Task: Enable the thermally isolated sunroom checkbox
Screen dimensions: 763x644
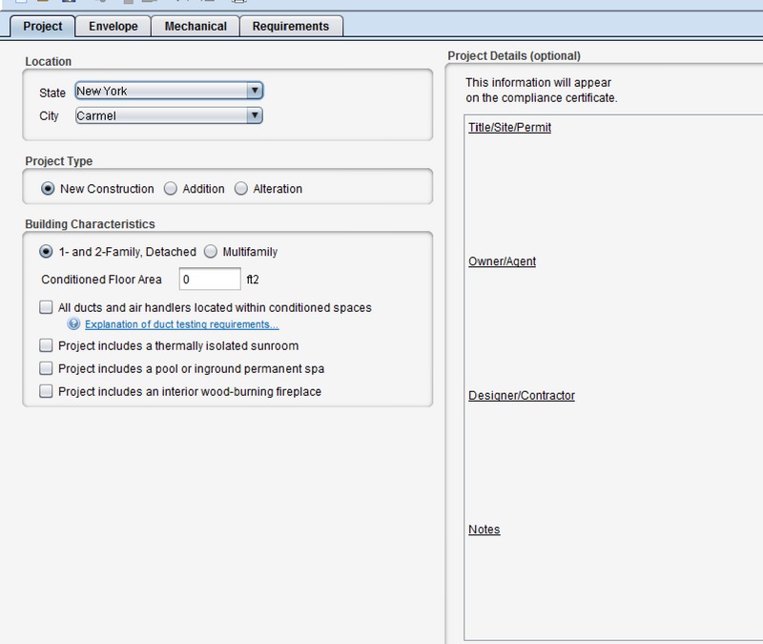Action: point(46,345)
